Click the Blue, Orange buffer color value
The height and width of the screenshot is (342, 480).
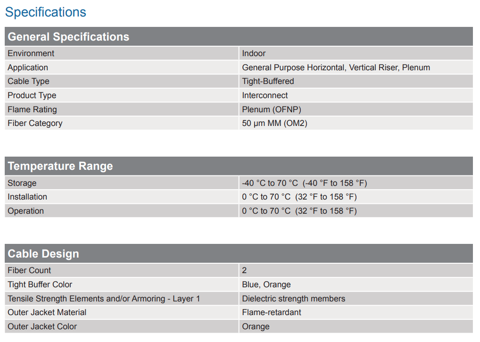tap(266, 284)
